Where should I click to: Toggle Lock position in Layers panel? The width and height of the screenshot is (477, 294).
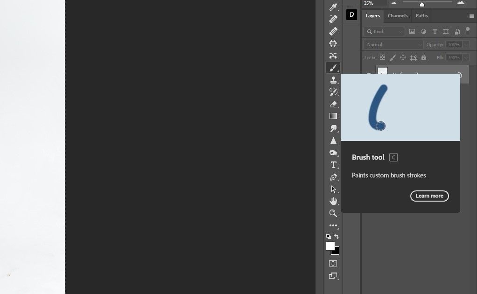403,57
